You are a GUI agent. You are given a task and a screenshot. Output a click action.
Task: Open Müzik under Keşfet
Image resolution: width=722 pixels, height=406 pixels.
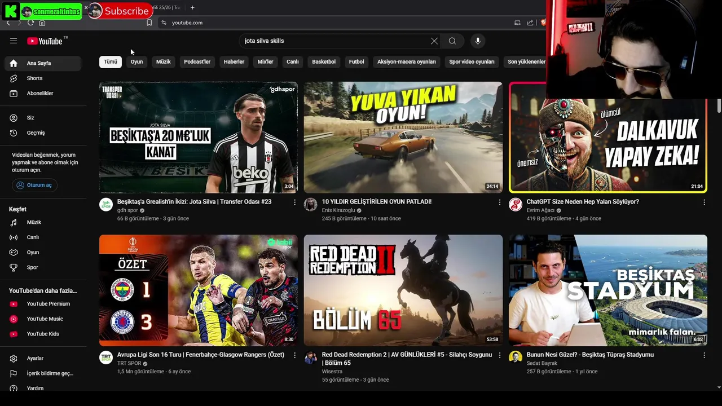[x=43, y=222]
